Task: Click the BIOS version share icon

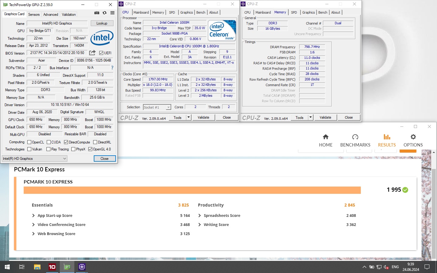Action: [x=92, y=53]
